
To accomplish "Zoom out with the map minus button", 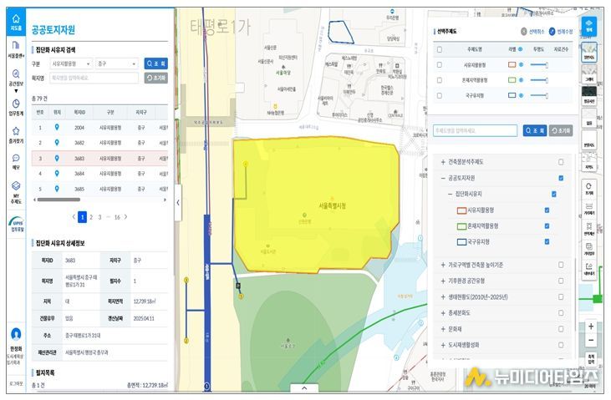I will [x=591, y=341].
